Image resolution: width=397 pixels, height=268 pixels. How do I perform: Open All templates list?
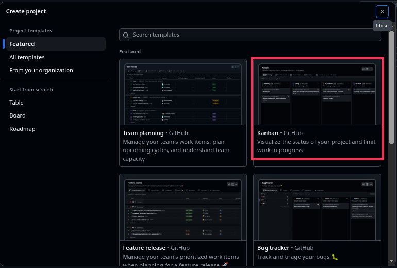click(x=27, y=57)
